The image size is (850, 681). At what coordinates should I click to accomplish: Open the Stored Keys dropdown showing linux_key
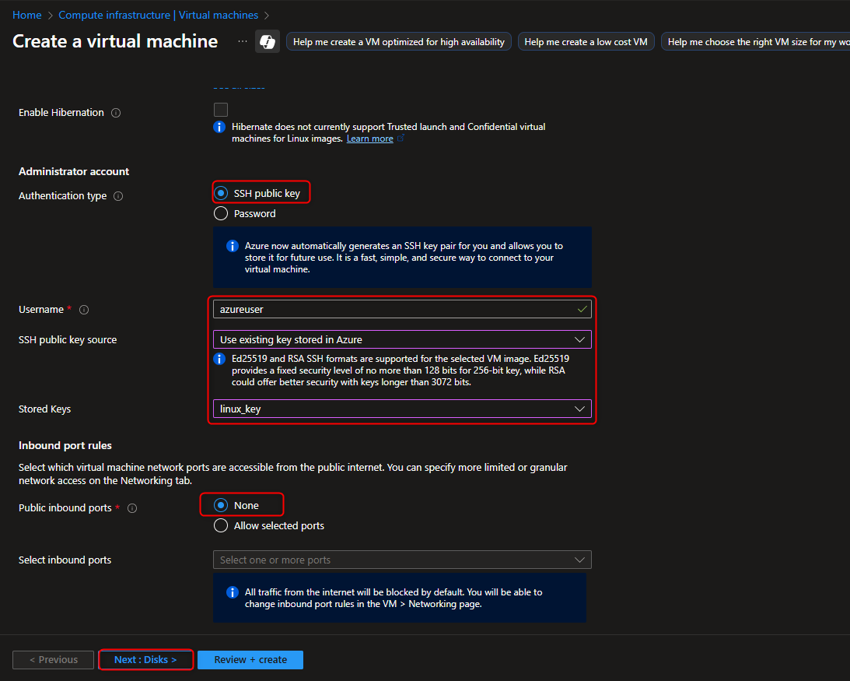point(402,409)
